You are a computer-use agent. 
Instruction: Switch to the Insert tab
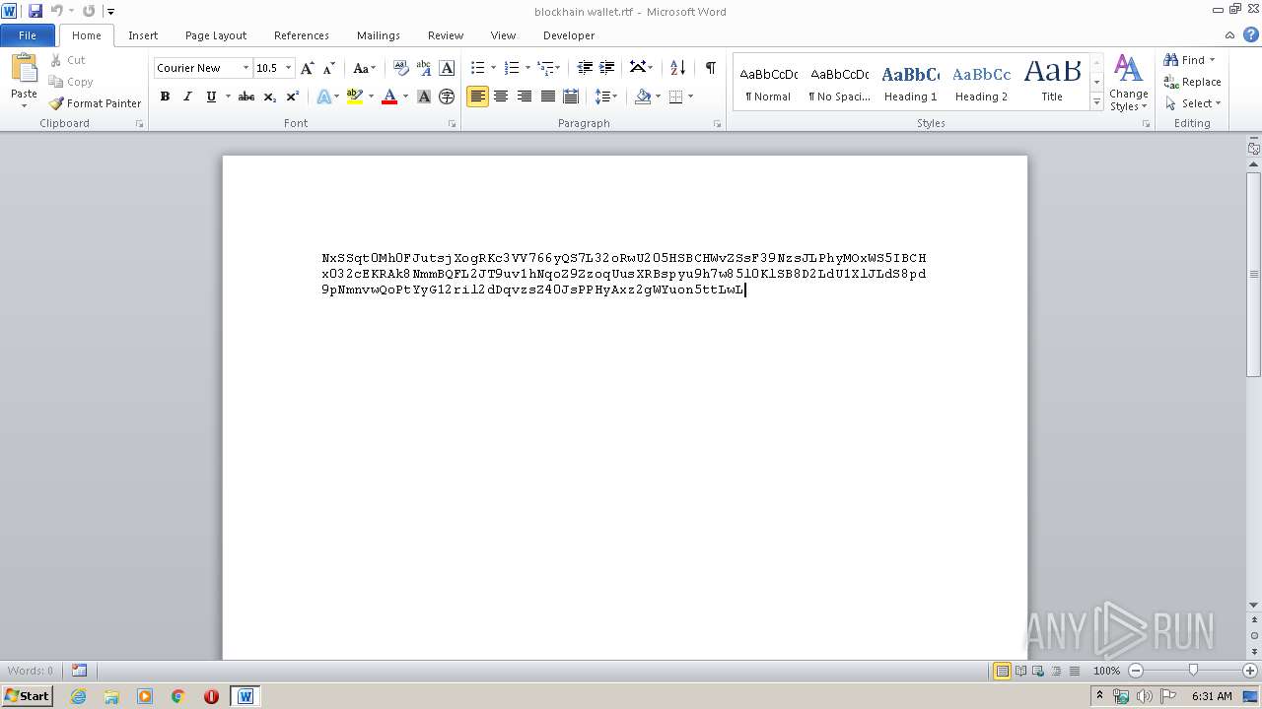143,35
